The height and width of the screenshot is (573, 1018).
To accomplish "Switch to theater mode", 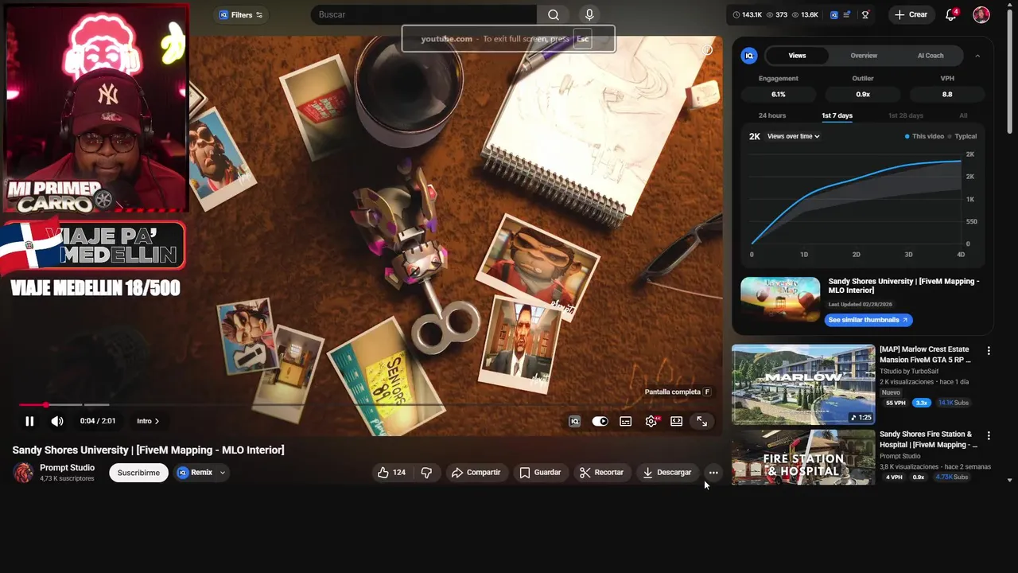I will [x=677, y=421].
